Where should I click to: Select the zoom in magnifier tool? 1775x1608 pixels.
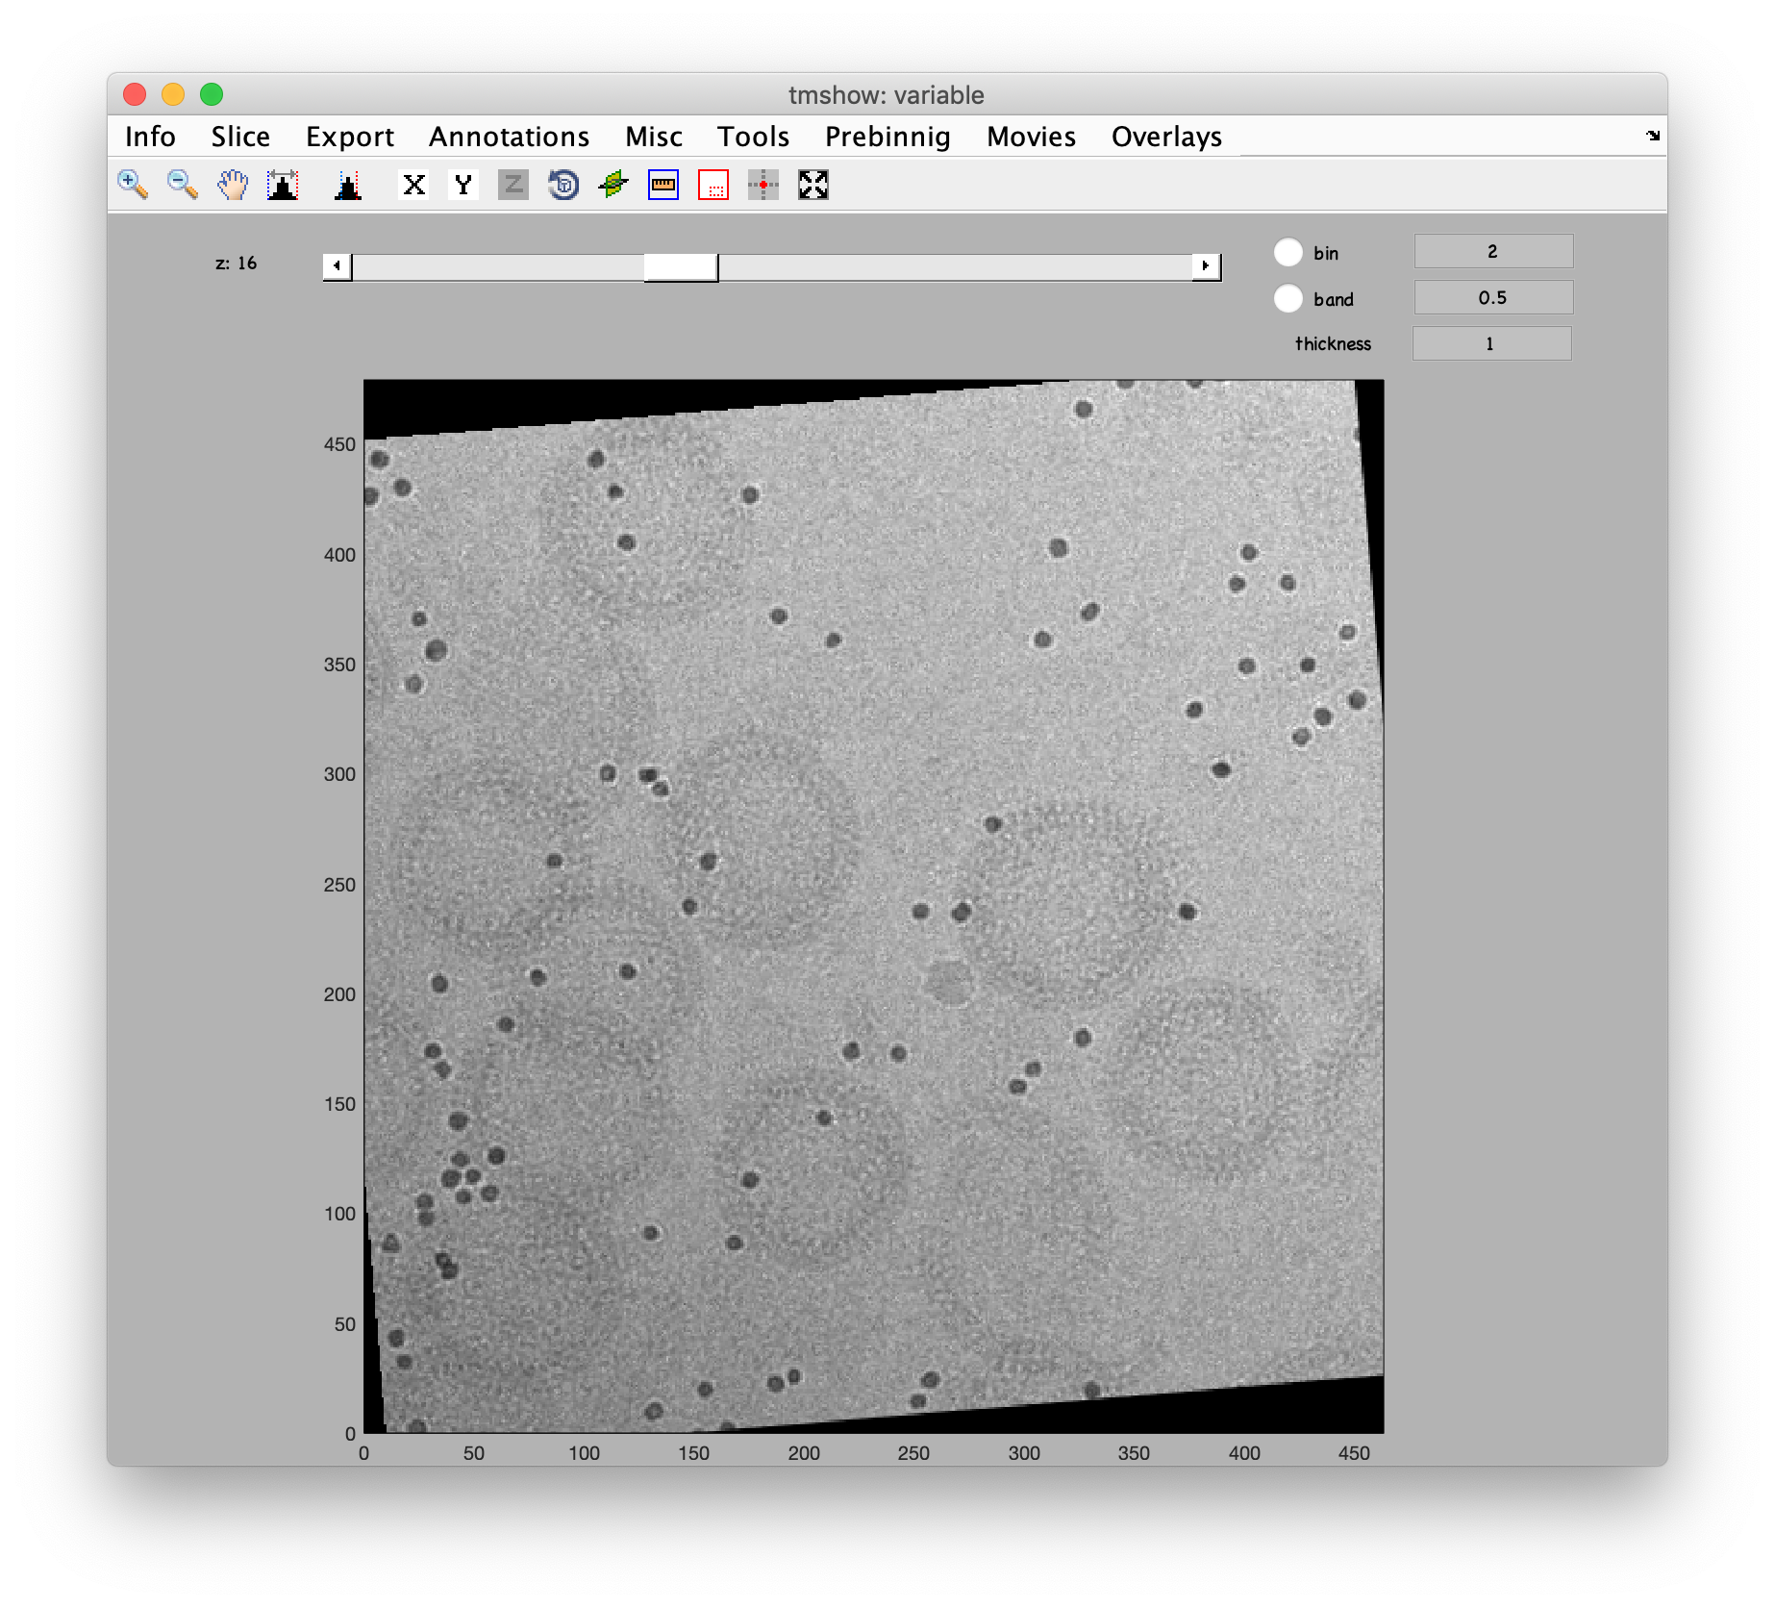pyautogui.click(x=133, y=184)
